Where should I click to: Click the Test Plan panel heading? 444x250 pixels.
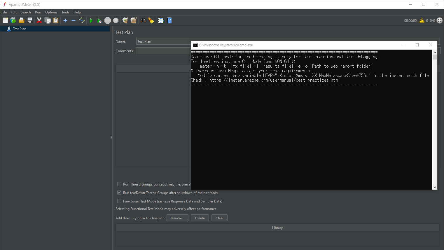pos(124,32)
